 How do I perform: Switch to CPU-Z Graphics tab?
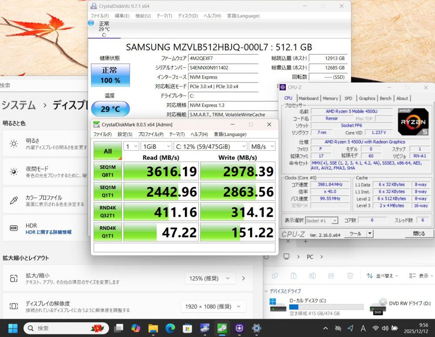367,98
